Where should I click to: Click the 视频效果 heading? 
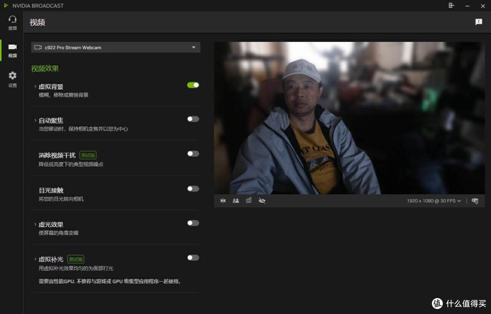point(45,69)
